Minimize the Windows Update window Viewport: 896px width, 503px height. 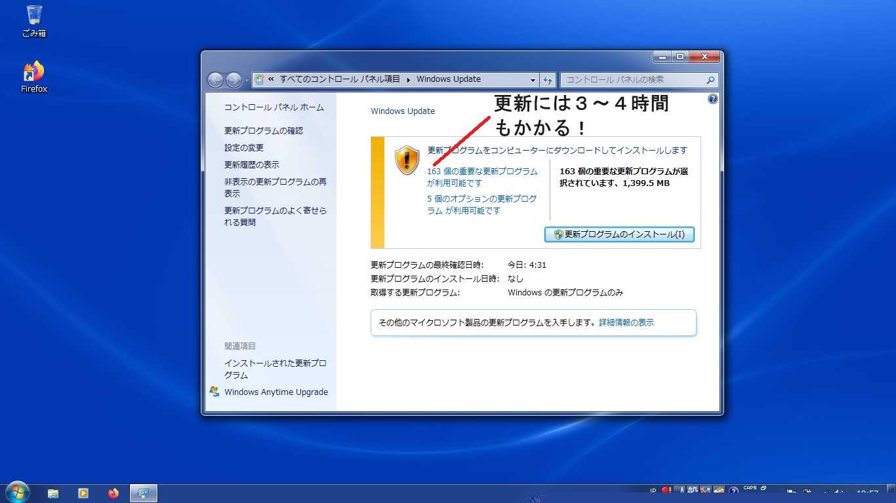pyautogui.click(x=661, y=57)
